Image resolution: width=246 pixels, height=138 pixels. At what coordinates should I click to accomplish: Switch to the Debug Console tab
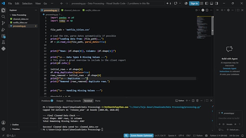[x=73, y=101]
